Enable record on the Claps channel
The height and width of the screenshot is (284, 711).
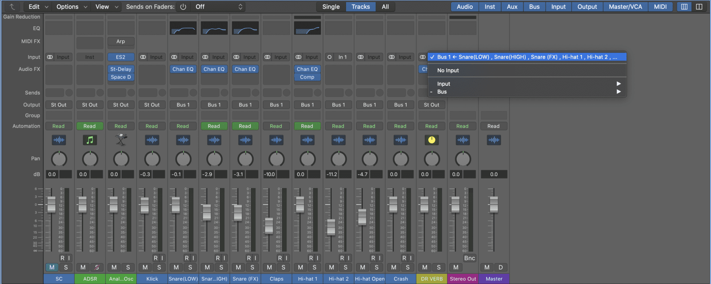(x=280, y=258)
